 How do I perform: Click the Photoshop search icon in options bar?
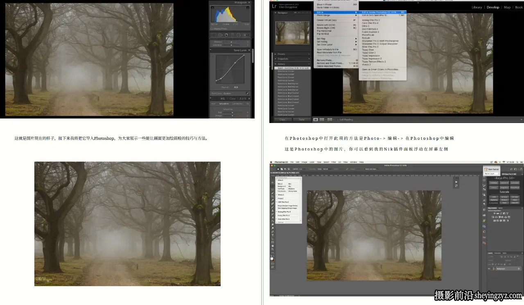tap(511, 169)
